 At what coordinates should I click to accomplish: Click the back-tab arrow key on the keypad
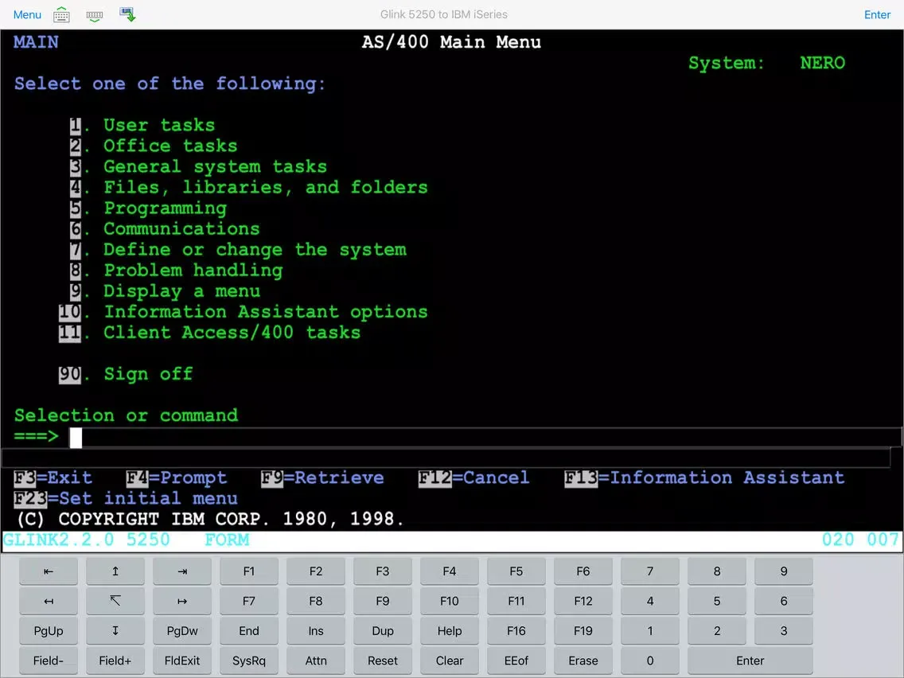[49, 571]
